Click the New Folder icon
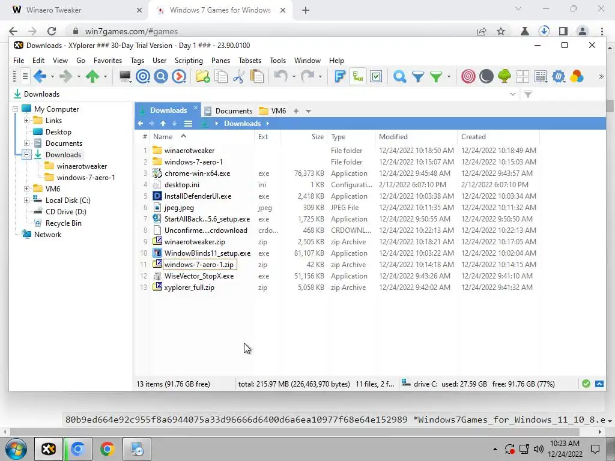The height and width of the screenshot is (461, 615). coord(203,76)
